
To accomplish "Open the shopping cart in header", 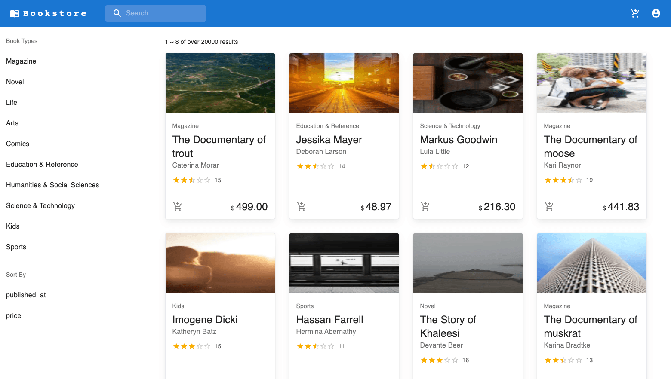I will [635, 13].
